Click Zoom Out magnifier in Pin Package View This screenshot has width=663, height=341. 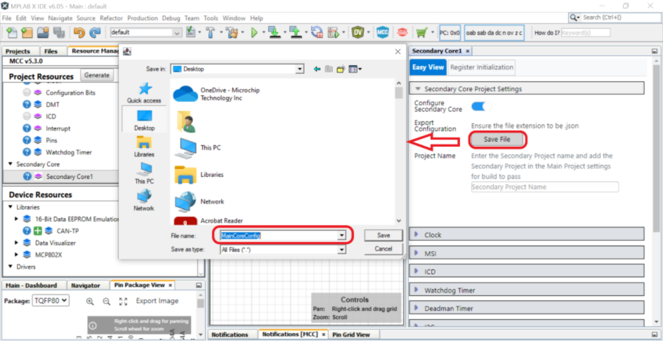point(107,301)
